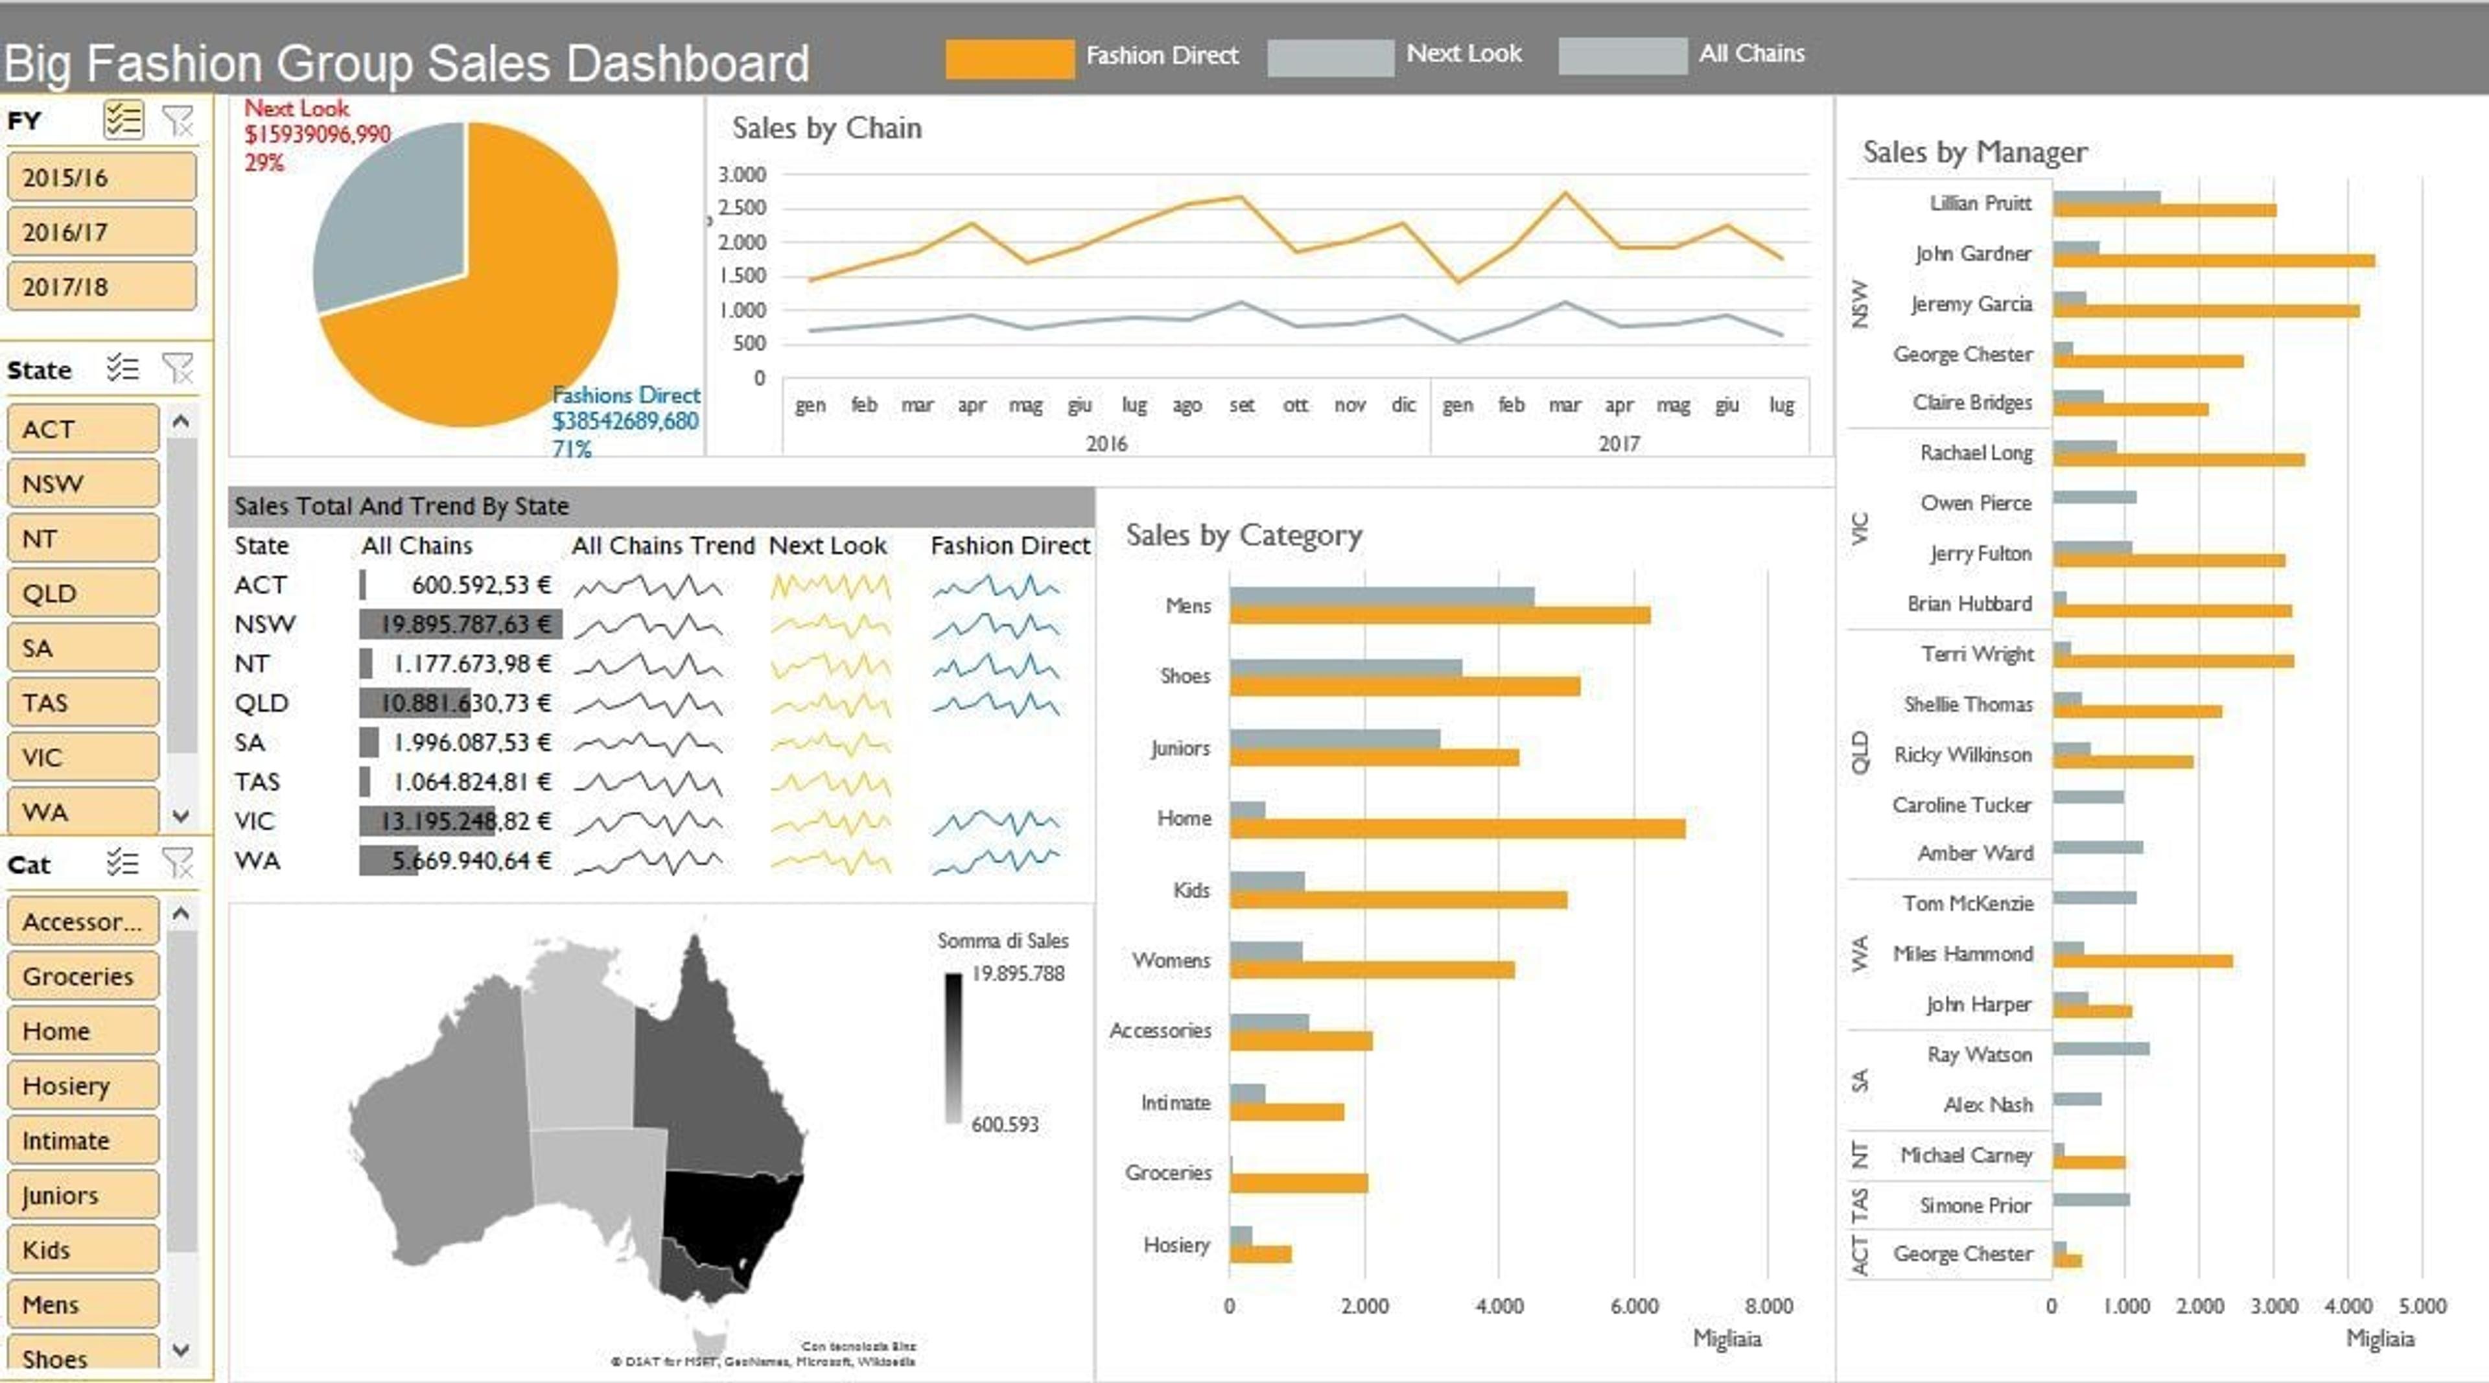Filter category by Intimate
Screen dimensions: 2489x1383
83,1139
